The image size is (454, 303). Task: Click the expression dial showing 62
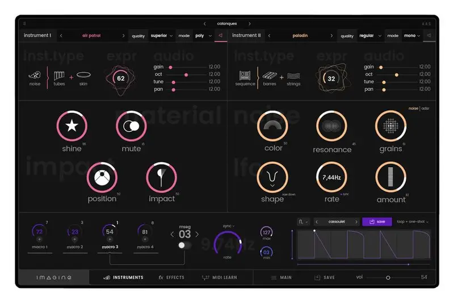(121, 78)
